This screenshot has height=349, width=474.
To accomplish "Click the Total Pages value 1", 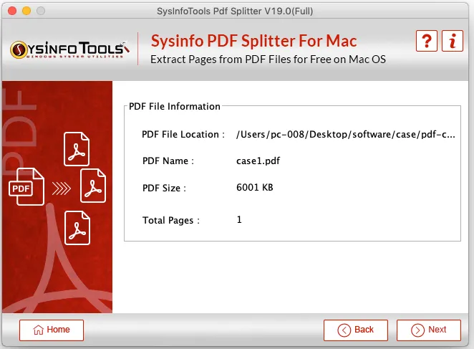I will (239, 219).
